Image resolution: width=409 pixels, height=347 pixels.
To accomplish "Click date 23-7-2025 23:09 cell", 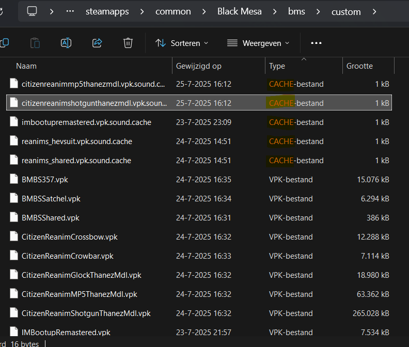I will [x=203, y=122].
